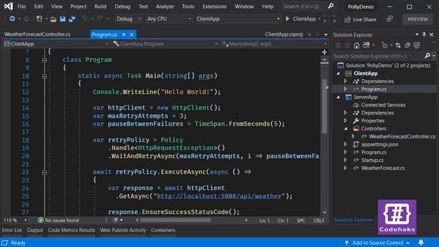Image resolution: width=439 pixels, height=247 pixels.
Task: Click the Navigate Backward arrow icon
Action: [x=12, y=19]
